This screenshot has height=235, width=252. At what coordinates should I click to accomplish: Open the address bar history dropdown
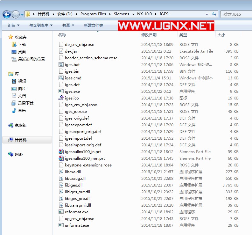pyautogui.click(x=207, y=14)
